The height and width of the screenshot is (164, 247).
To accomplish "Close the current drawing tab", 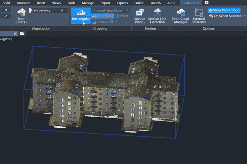I will point(15,34).
